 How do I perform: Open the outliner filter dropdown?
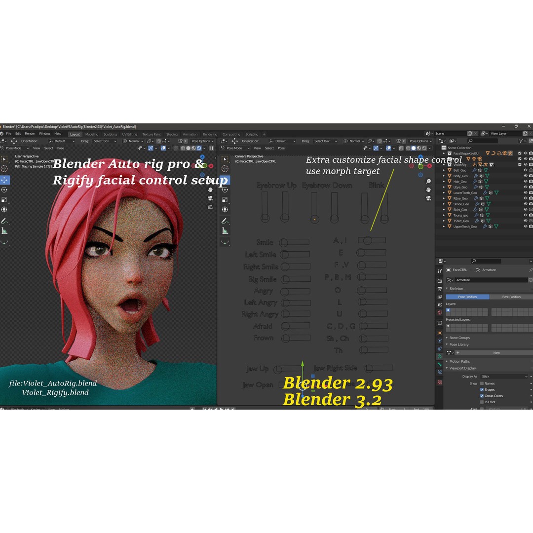point(522,141)
